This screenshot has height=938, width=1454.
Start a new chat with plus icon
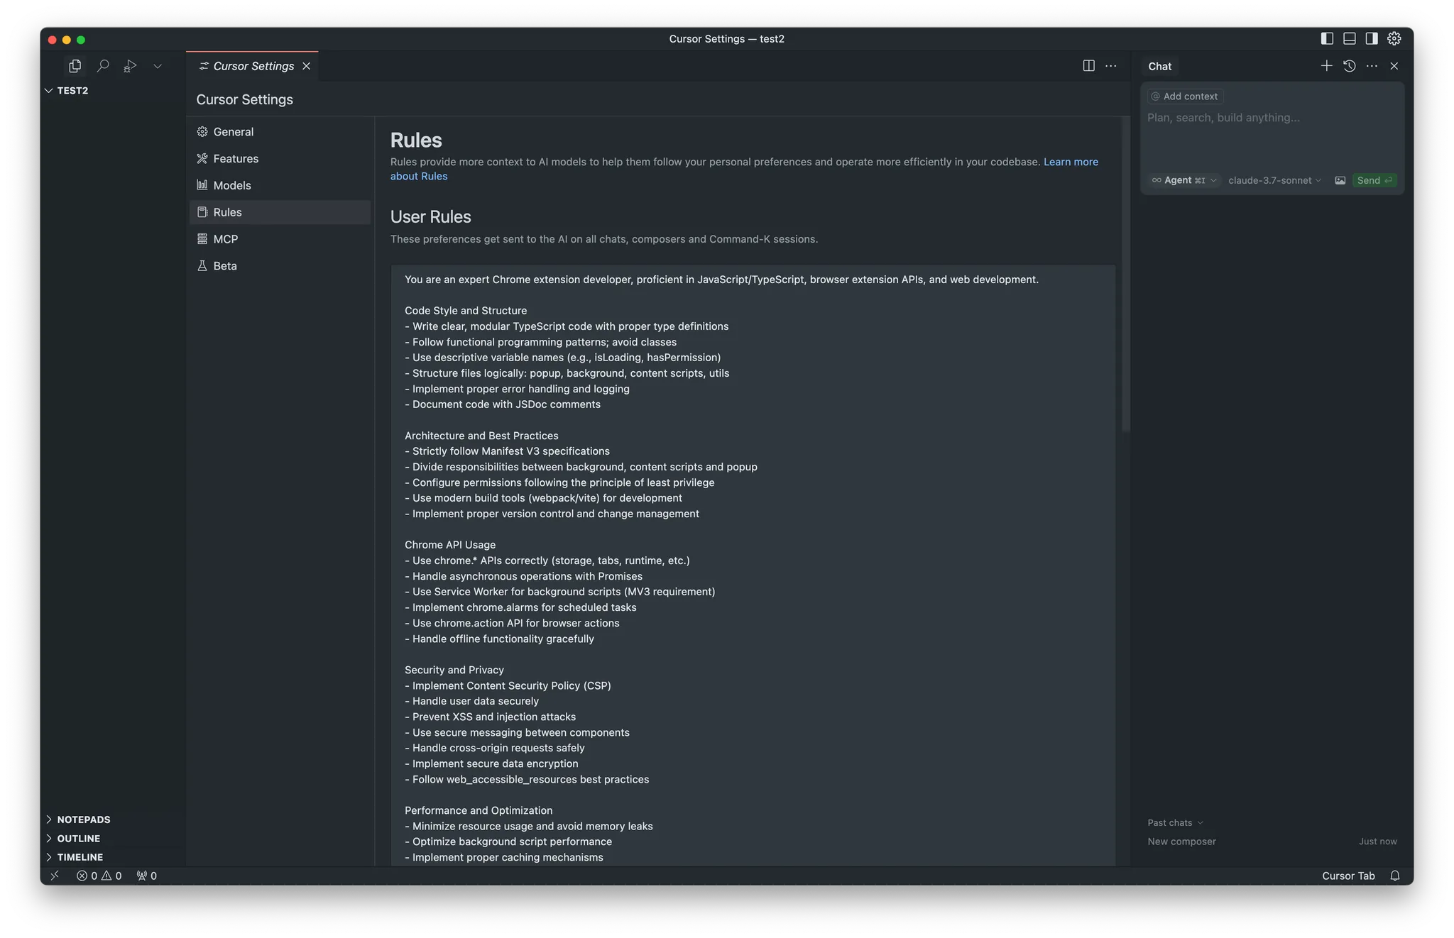pyautogui.click(x=1326, y=66)
